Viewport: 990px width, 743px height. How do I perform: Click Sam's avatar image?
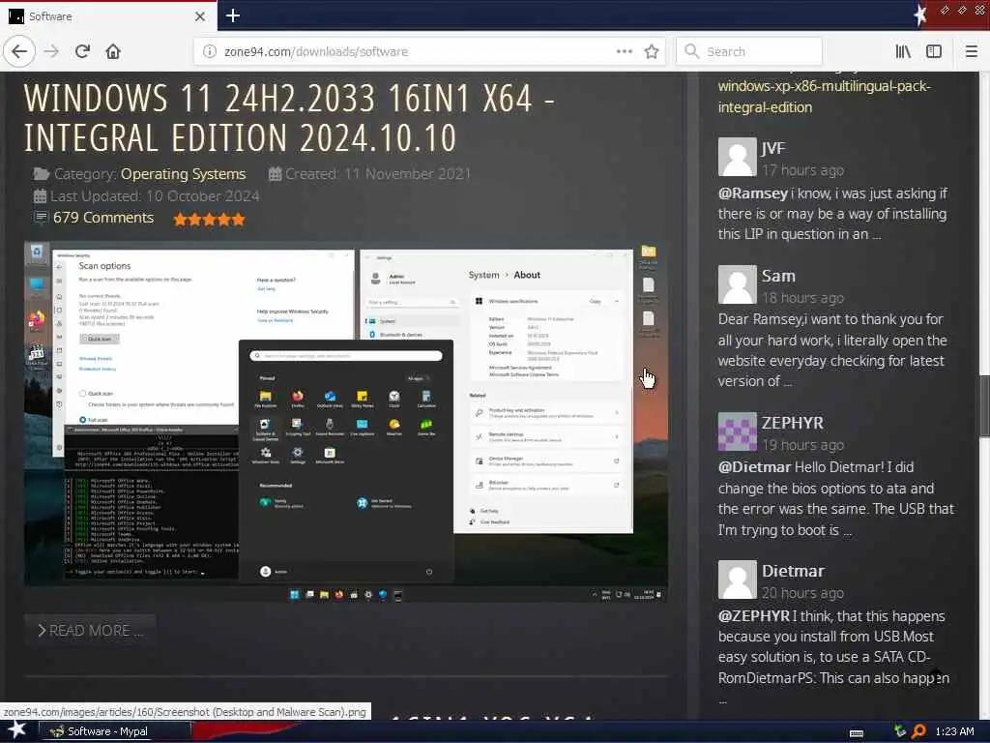tap(737, 284)
